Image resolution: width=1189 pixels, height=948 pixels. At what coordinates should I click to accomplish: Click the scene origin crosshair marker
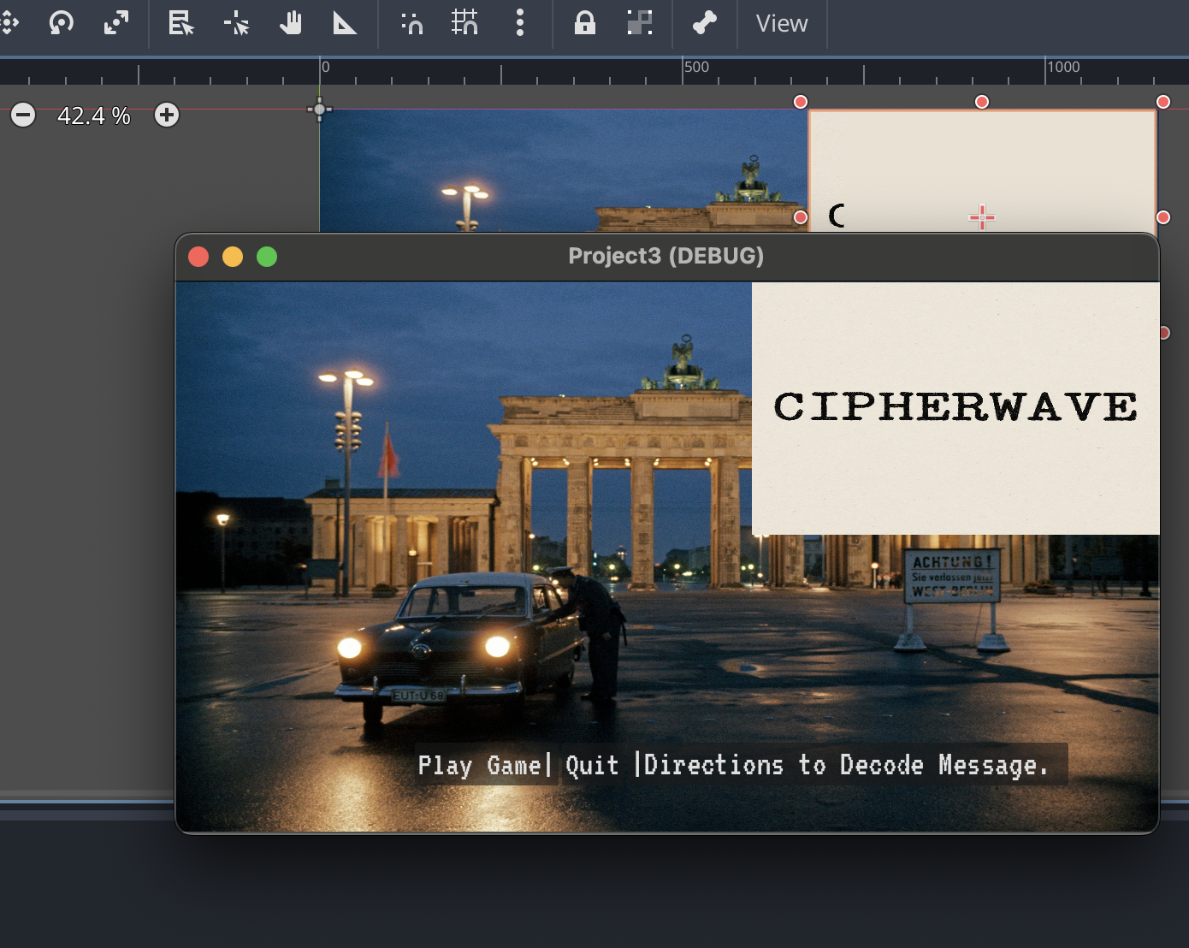[320, 110]
